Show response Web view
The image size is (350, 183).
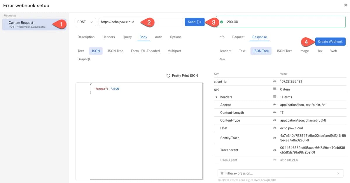pyautogui.click(x=334, y=51)
